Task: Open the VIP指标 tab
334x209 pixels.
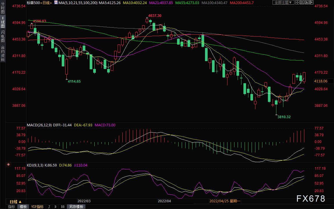Action: pos(37,207)
